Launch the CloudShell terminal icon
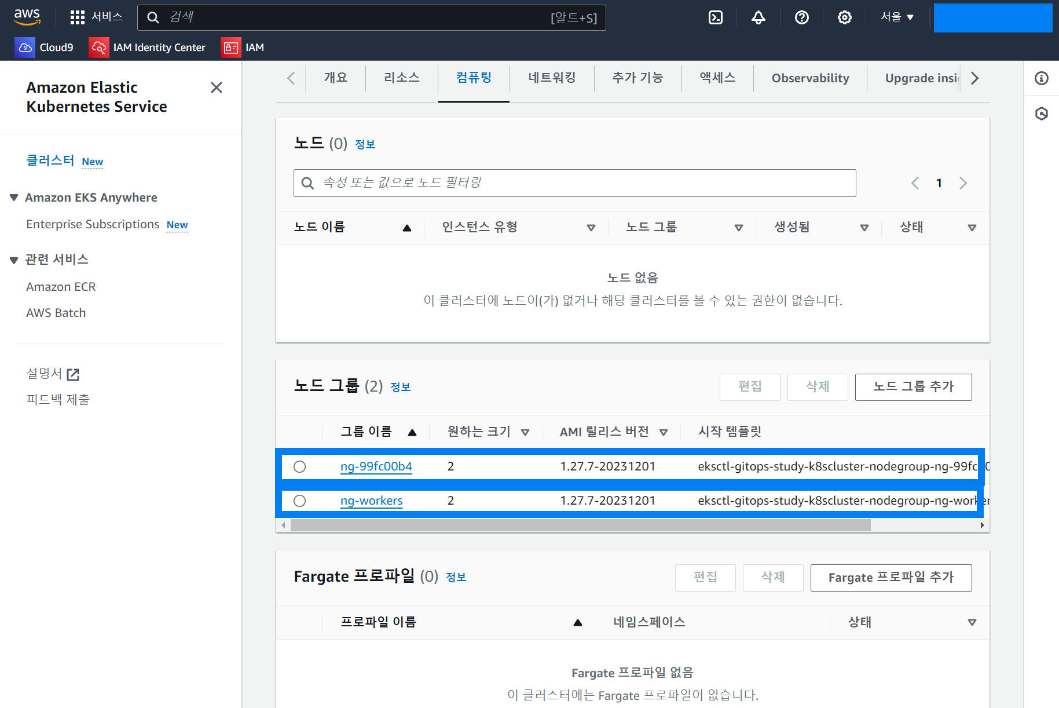1059x708 pixels. click(x=716, y=17)
